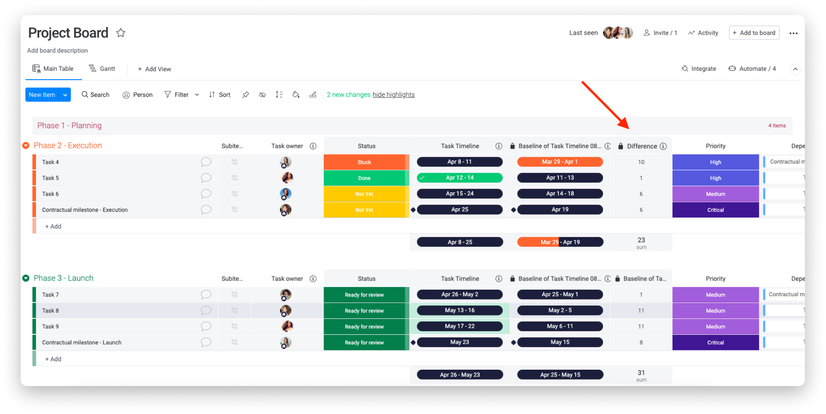Open conversation bubble for Task 6
Screen dimensions: 826x414
pyautogui.click(x=206, y=194)
